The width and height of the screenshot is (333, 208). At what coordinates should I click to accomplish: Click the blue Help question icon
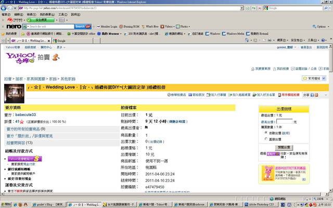(323, 40)
